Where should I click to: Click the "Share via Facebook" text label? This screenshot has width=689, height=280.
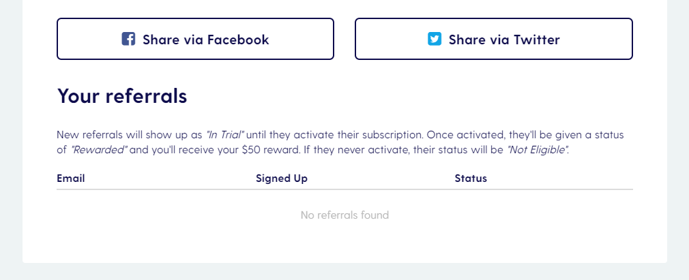click(x=205, y=40)
